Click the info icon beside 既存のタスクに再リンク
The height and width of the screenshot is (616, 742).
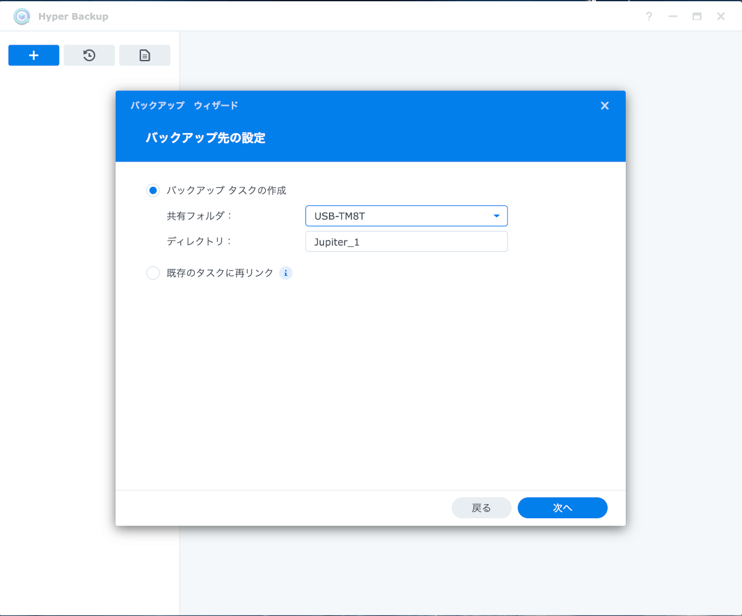coord(286,273)
